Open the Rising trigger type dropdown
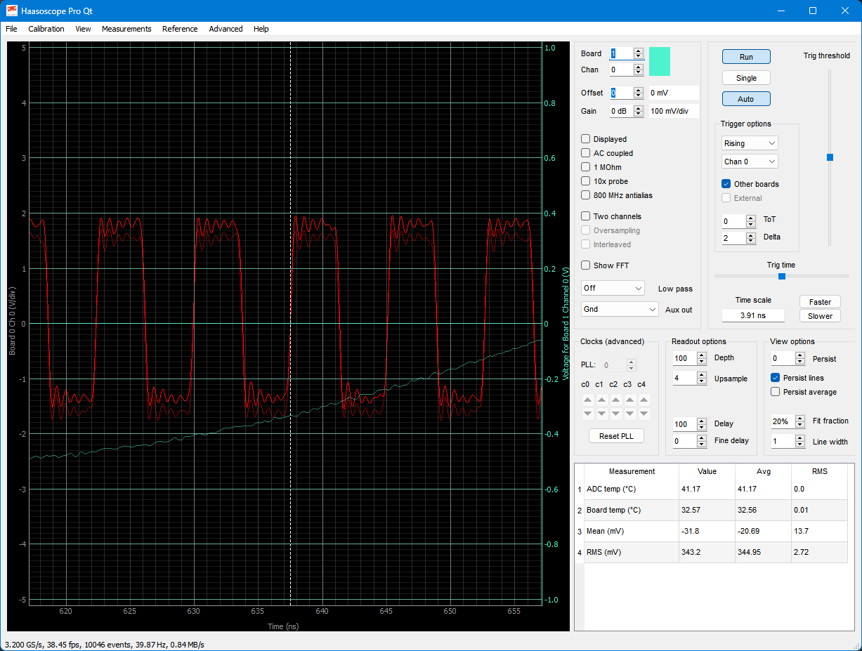 [x=750, y=143]
